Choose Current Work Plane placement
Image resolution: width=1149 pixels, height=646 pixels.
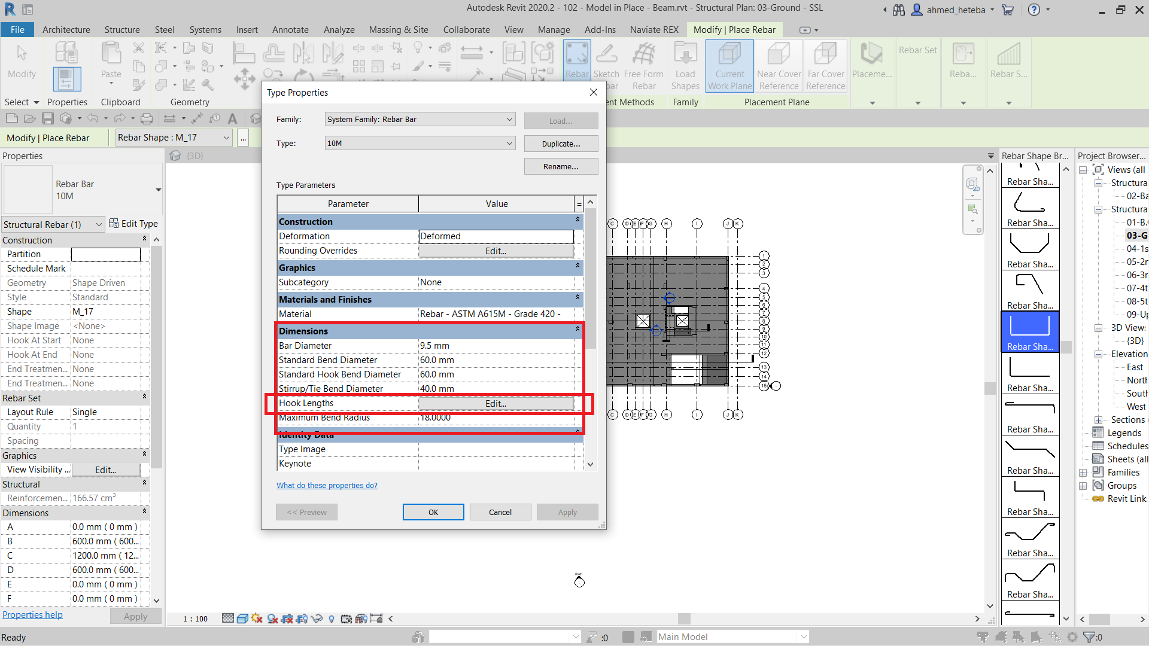tap(729, 66)
